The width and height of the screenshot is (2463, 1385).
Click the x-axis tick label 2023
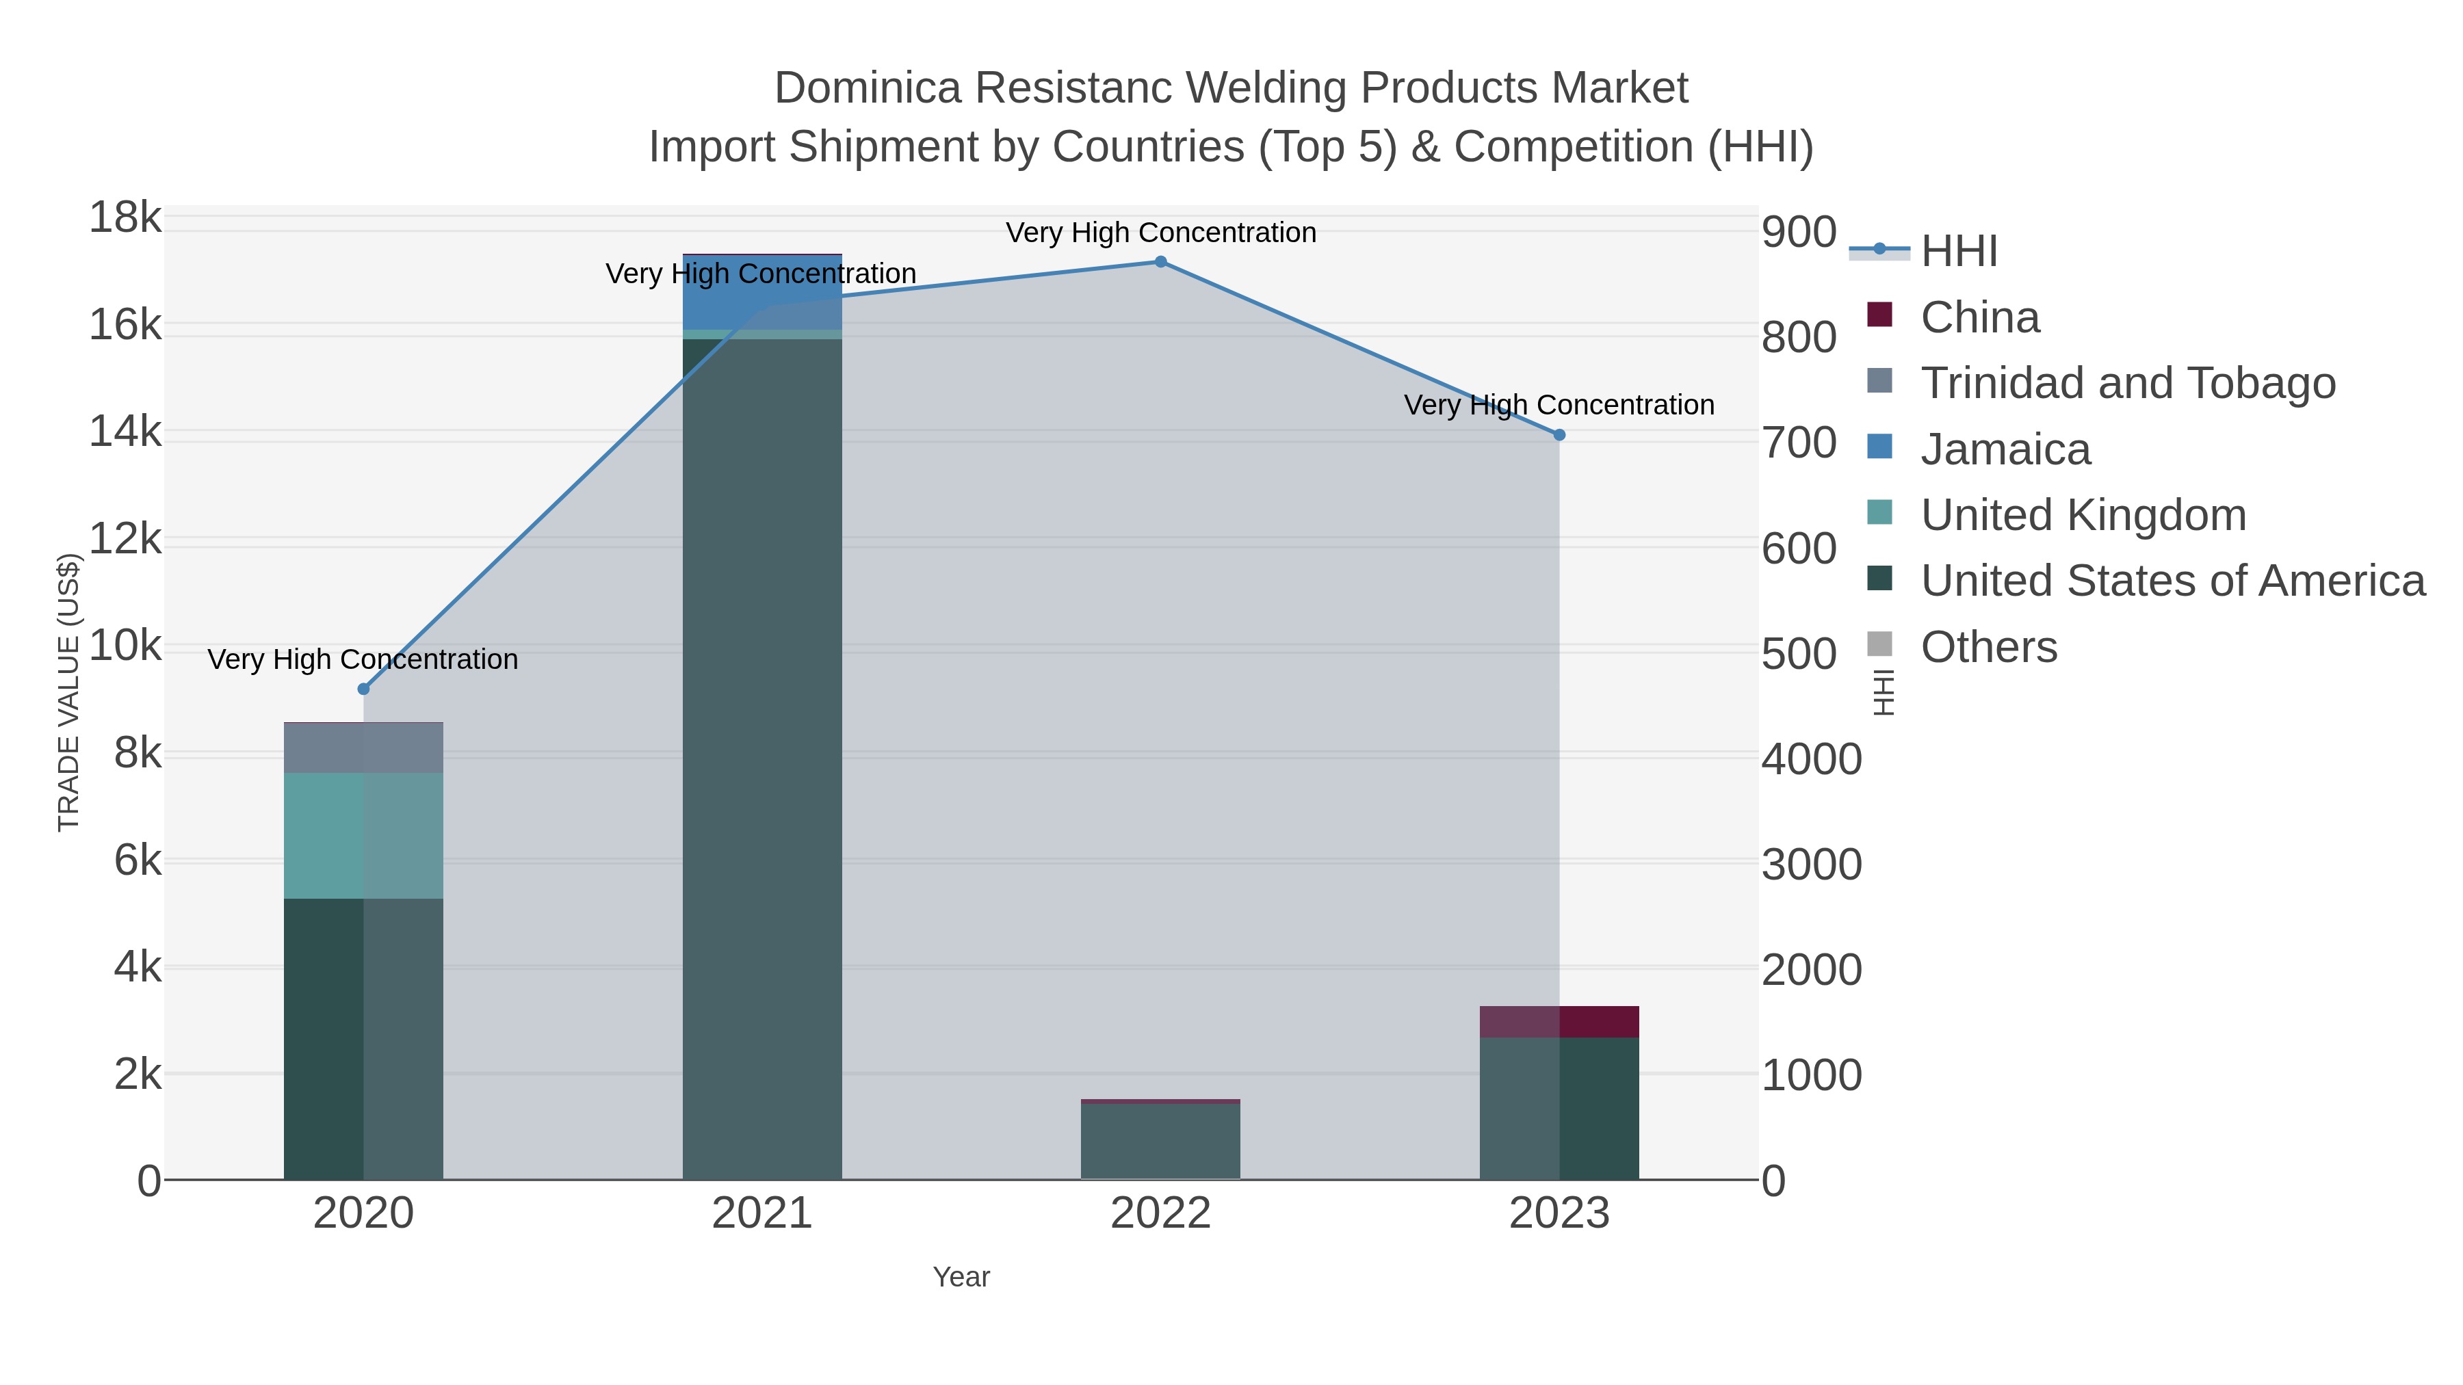click(x=1559, y=1214)
